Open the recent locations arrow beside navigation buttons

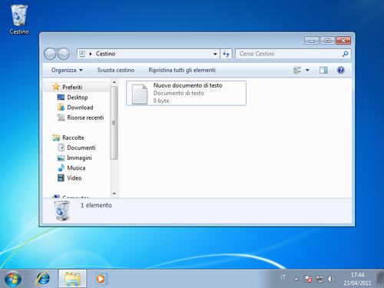coord(73,54)
